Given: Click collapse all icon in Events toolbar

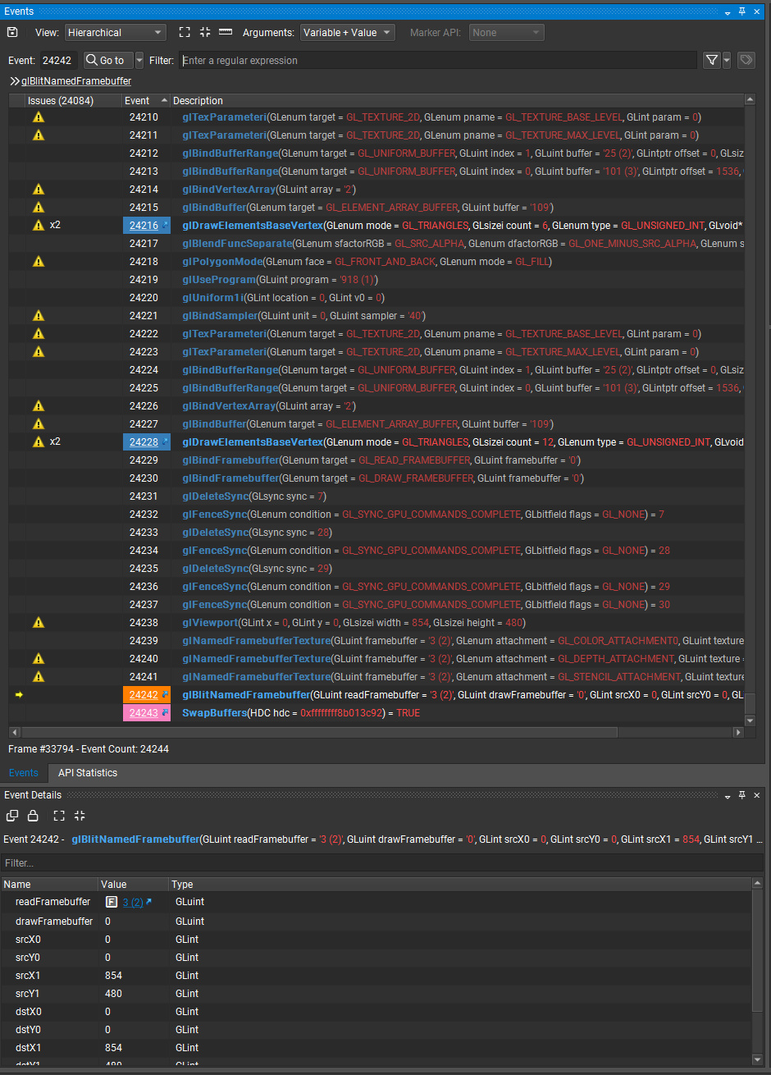Looking at the screenshot, I should (x=205, y=32).
